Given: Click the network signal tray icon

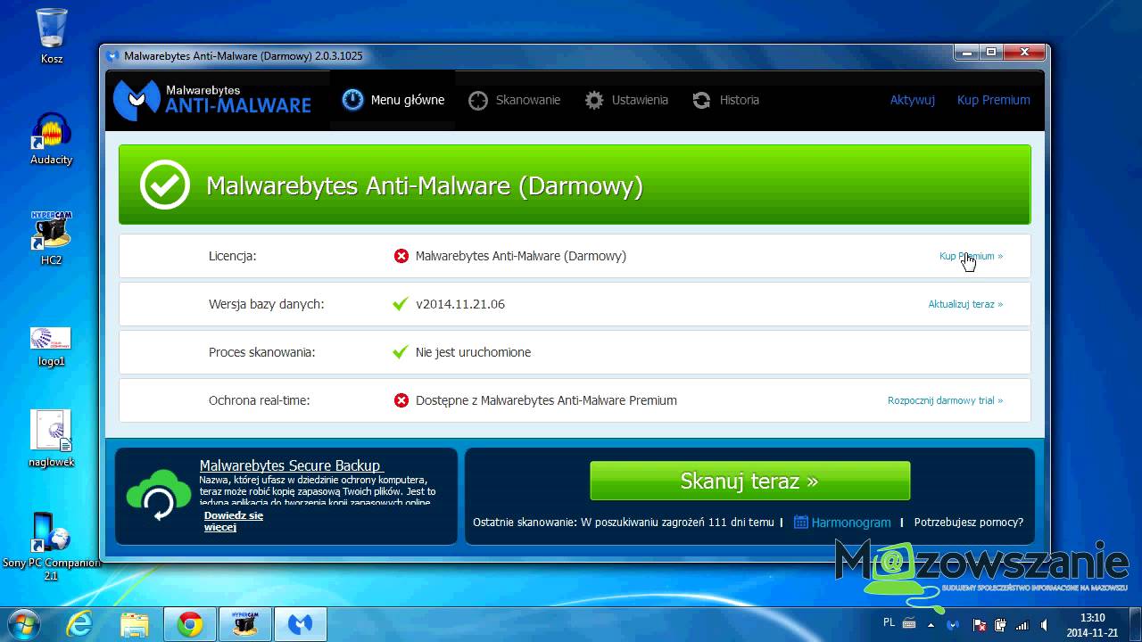Looking at the screenshot, I should 1022,625.
